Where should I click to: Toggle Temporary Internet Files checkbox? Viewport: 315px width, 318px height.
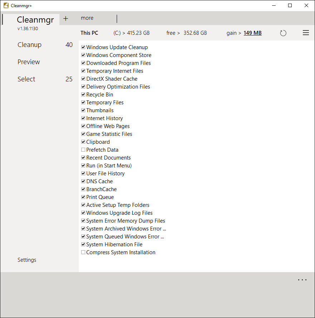(x=83, y=71)
